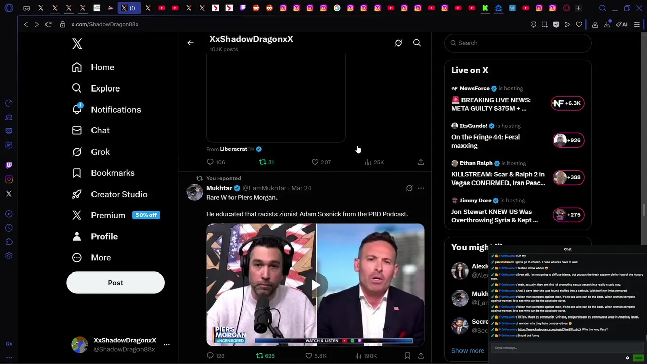
Task: Reply to Mukhtar post with 128 comments
Action: point(215,356)
